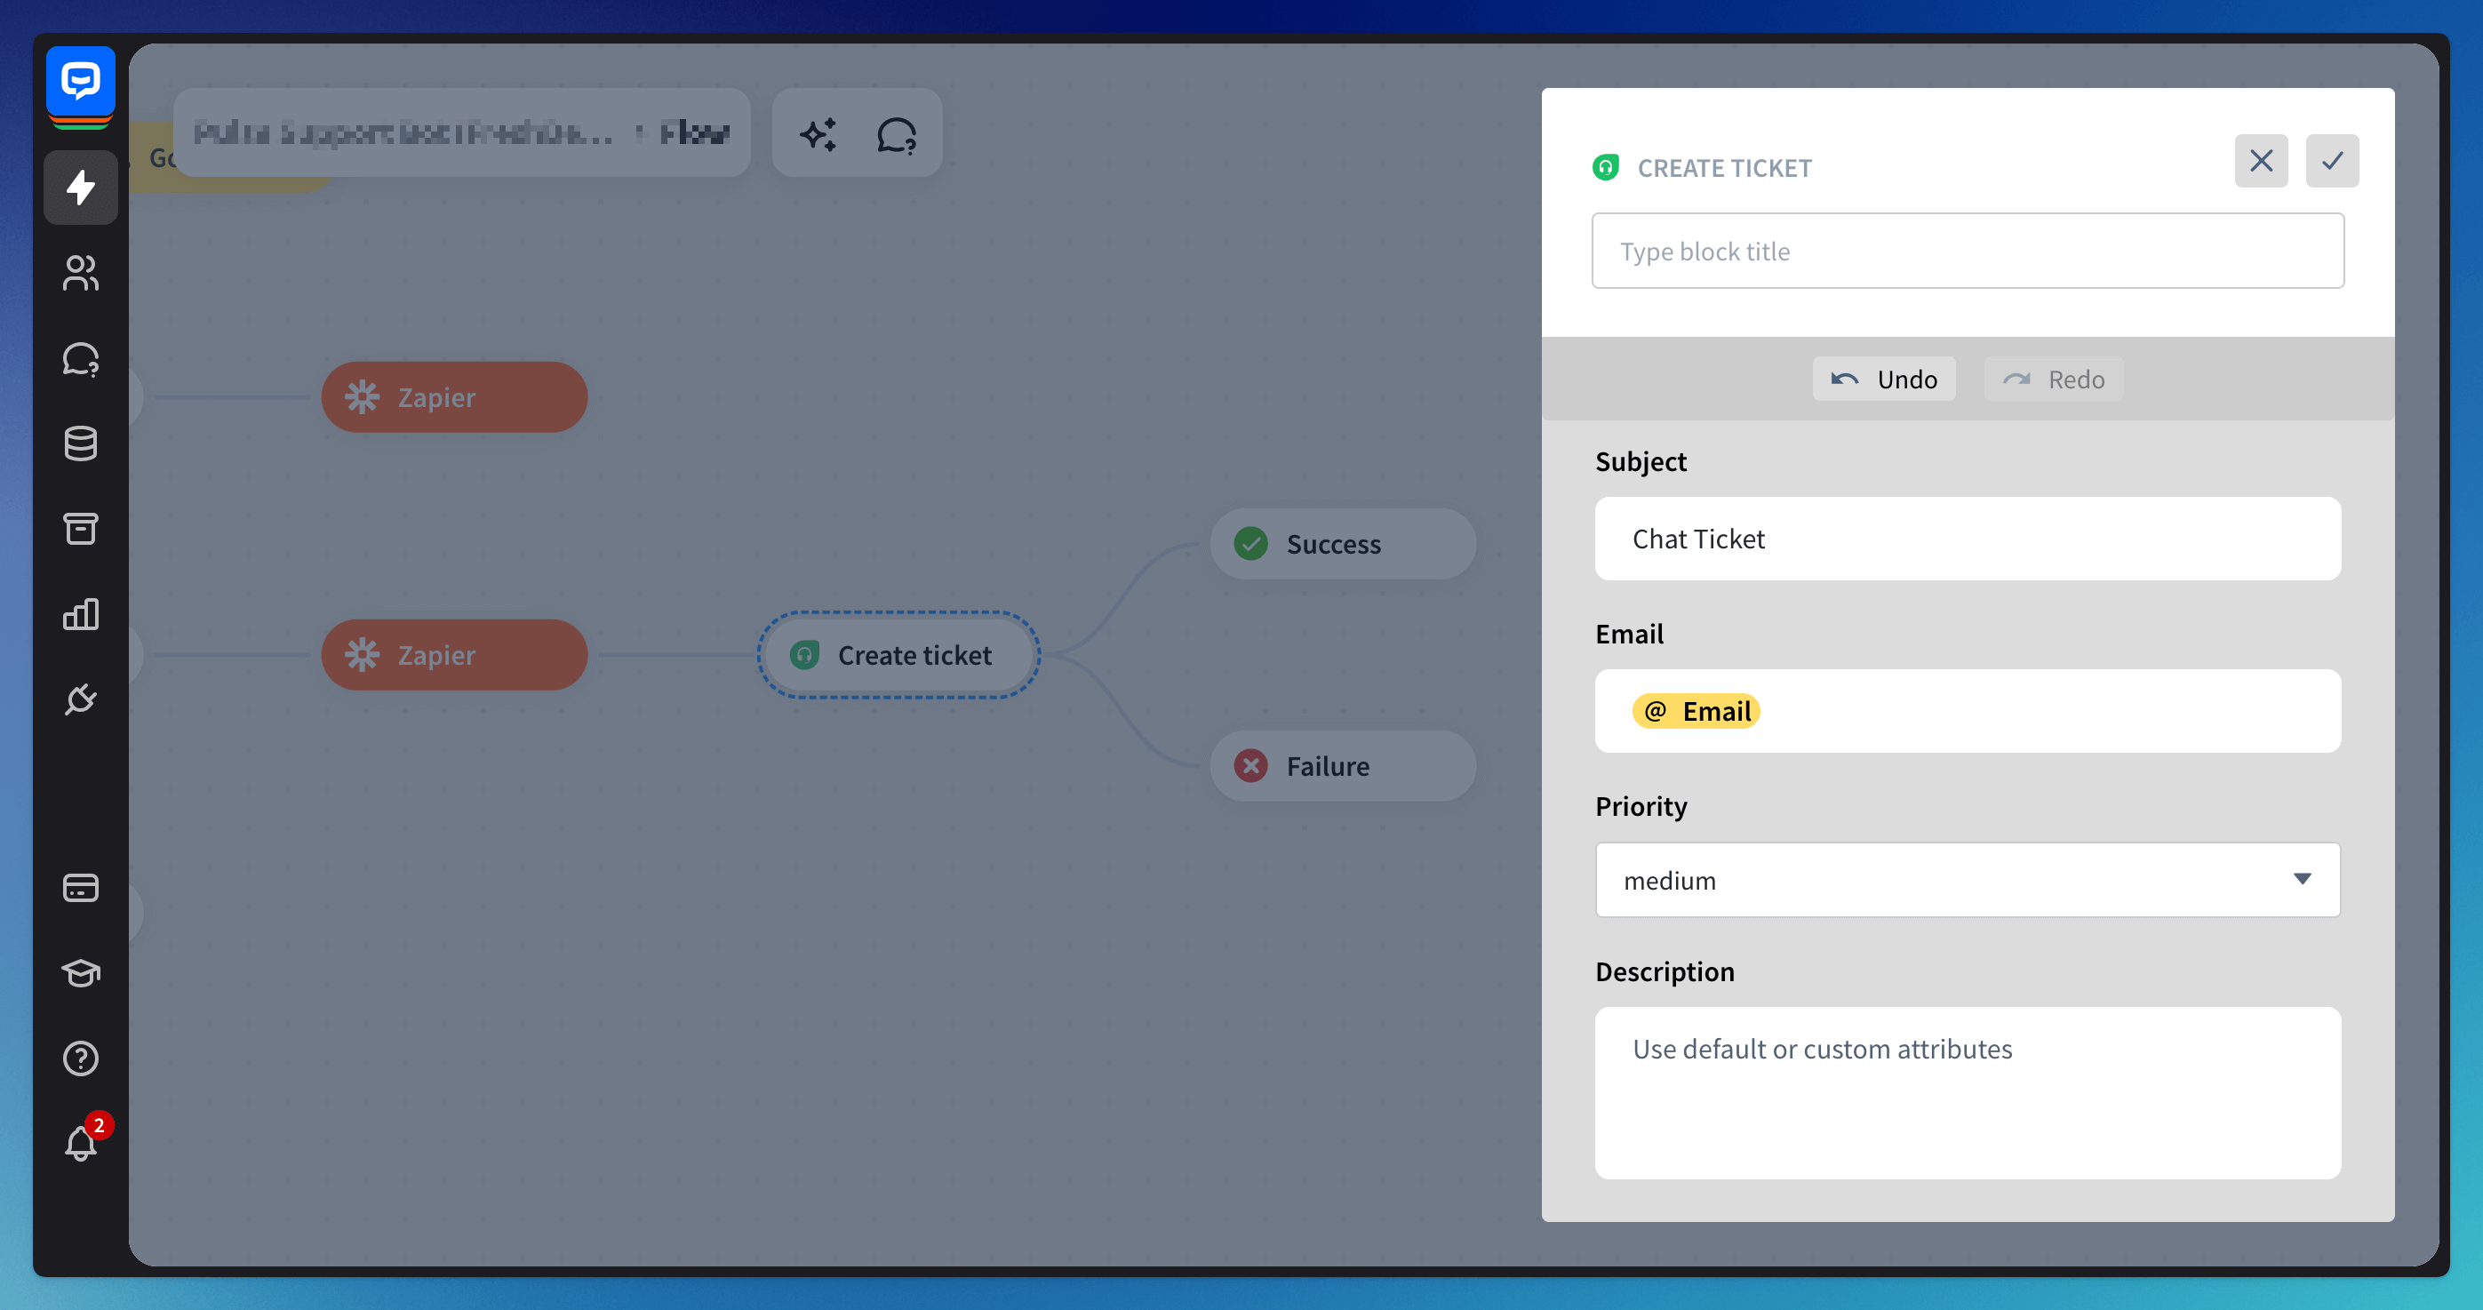Screen dimensions: 2483x1310
Task: Select the Success node on canvas
Action: 1342,544
